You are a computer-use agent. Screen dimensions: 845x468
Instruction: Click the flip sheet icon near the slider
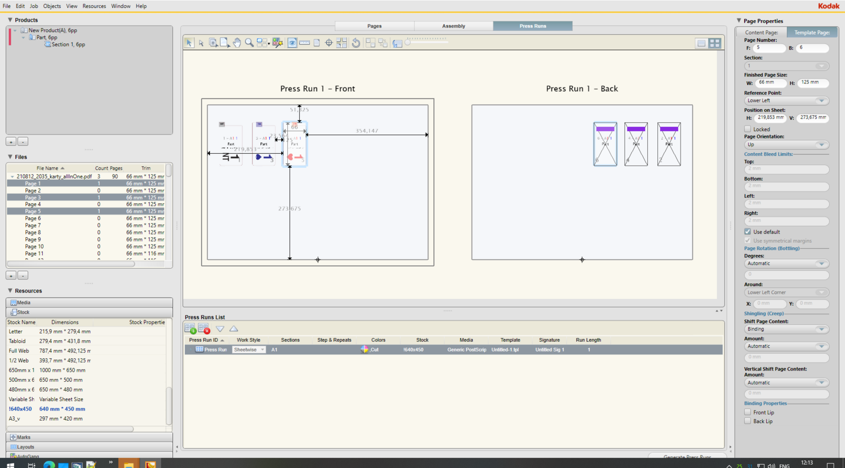click(x=398, y=43)
